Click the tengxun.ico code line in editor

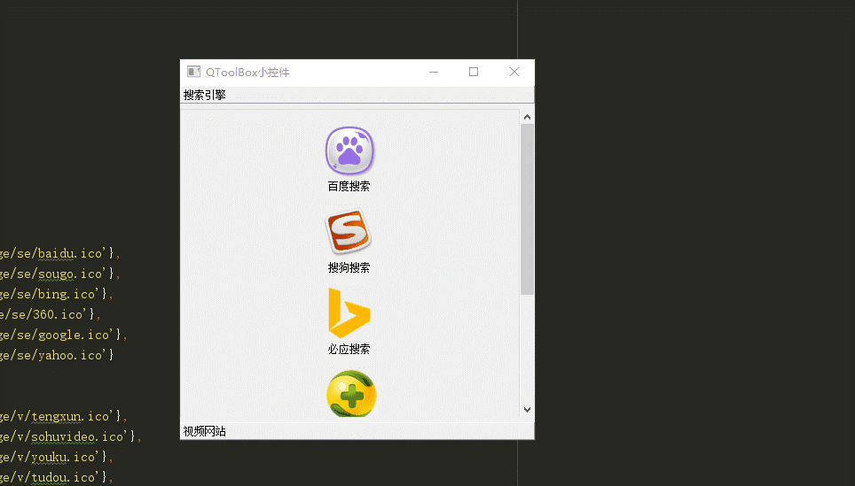(63, 416)
